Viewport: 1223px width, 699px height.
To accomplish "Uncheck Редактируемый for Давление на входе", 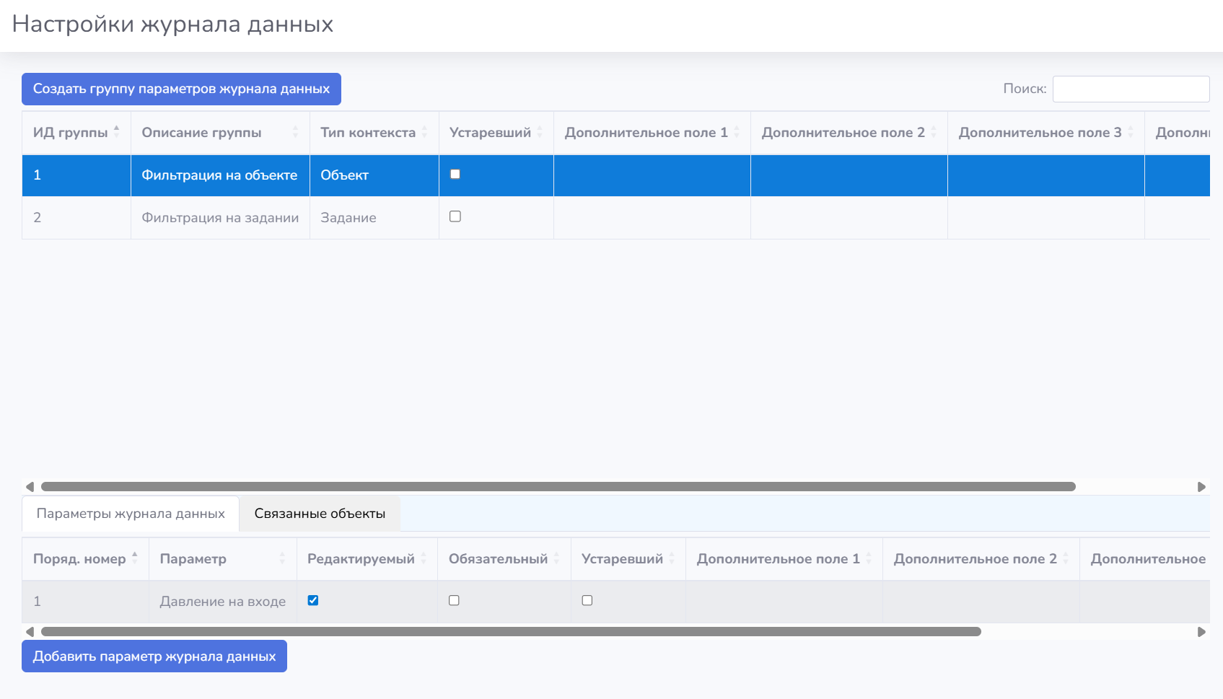I will (313, 600).
